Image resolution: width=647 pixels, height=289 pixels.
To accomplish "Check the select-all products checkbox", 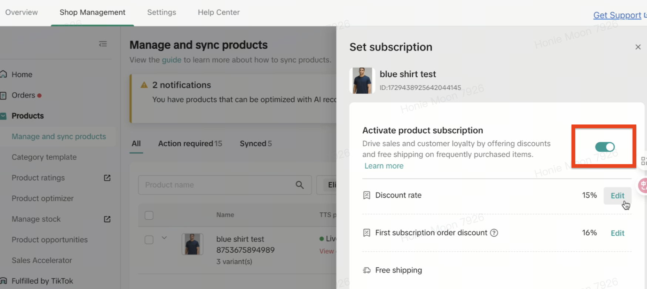I will click(149, 215).
